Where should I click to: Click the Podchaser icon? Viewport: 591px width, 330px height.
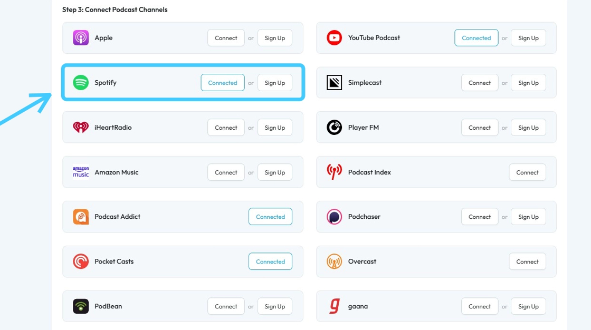point(335,217)
